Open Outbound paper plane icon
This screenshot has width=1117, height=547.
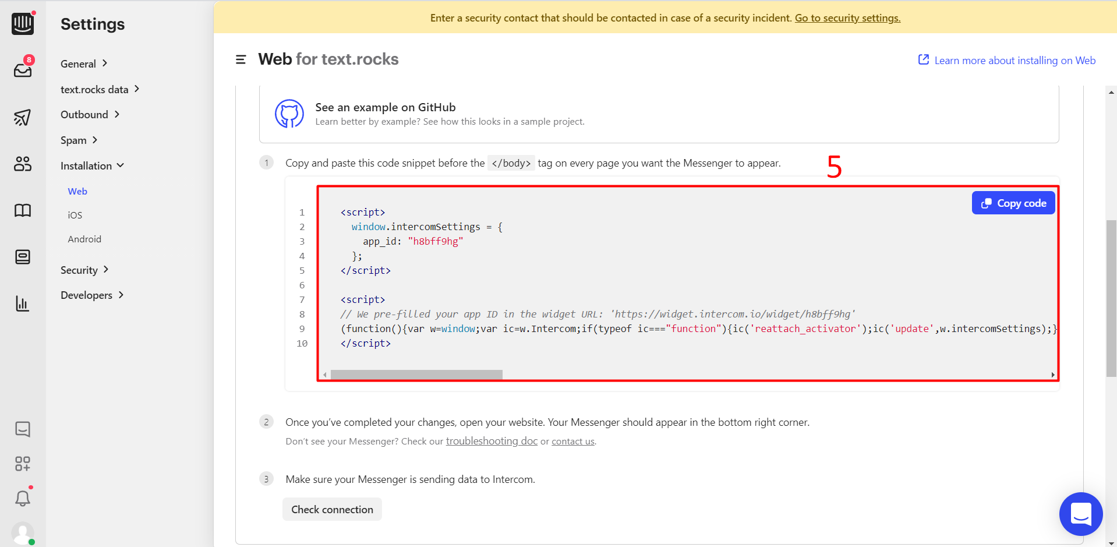23,117
